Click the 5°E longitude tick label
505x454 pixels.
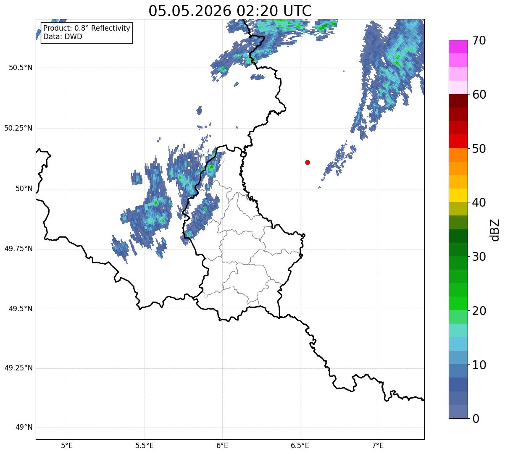click(x=67, y=445)
